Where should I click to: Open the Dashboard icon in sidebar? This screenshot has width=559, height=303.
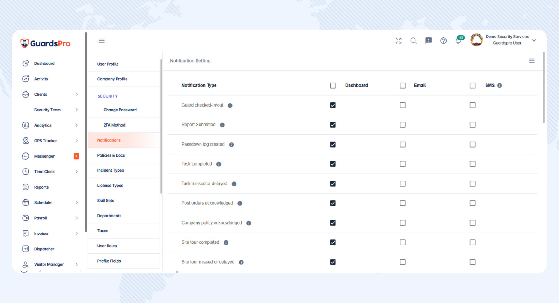25,63
